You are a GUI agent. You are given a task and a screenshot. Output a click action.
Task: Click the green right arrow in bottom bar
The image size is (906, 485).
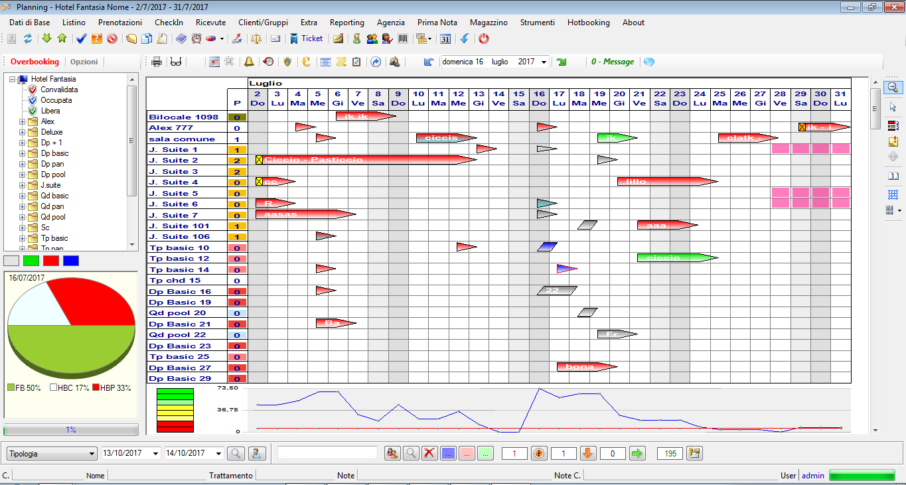tap(637, 453)
